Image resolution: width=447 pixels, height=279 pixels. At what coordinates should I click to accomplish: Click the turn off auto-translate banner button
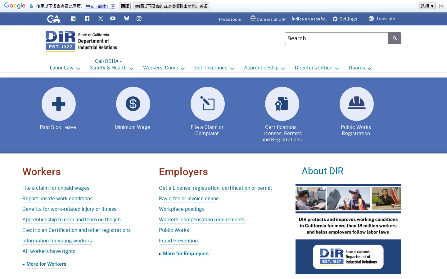pyautogui.click(x=171, y=6)
